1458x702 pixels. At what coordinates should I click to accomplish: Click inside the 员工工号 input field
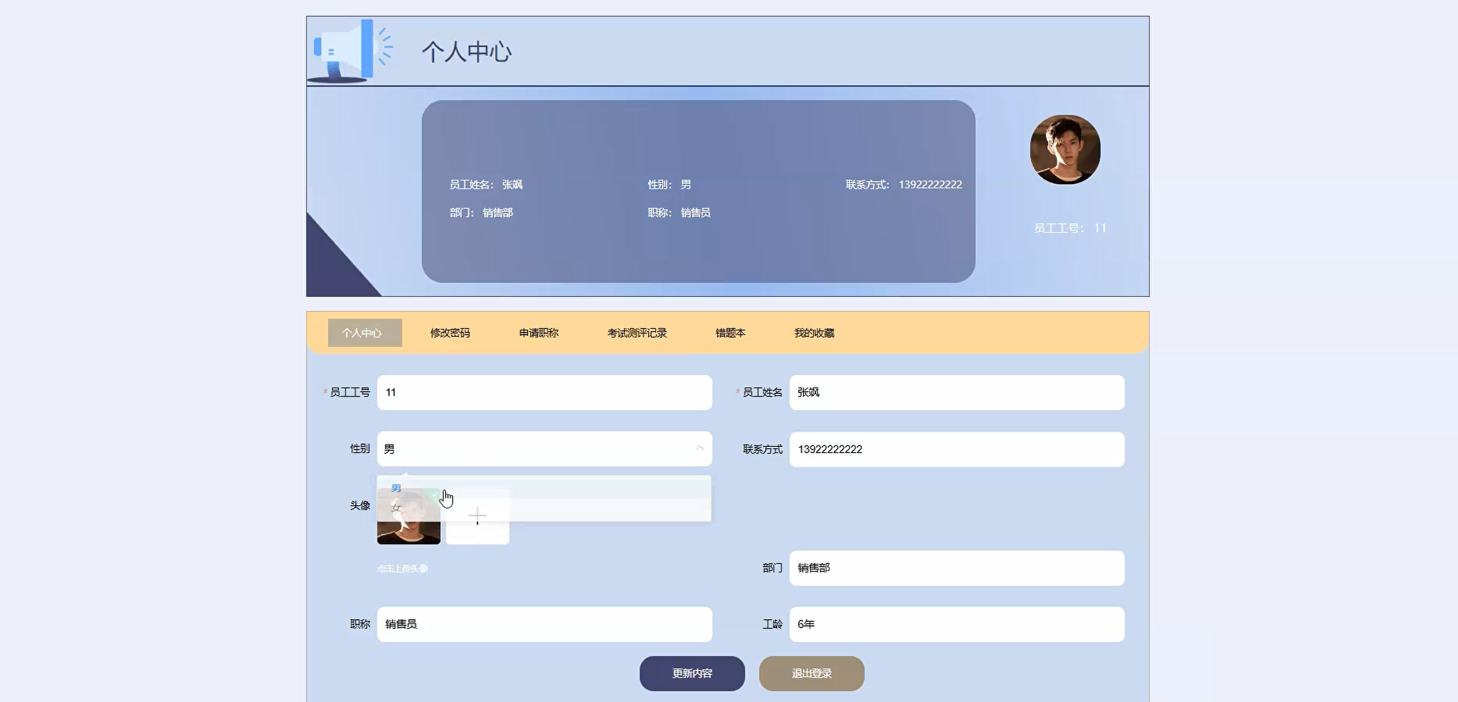[x=544, y=392]
